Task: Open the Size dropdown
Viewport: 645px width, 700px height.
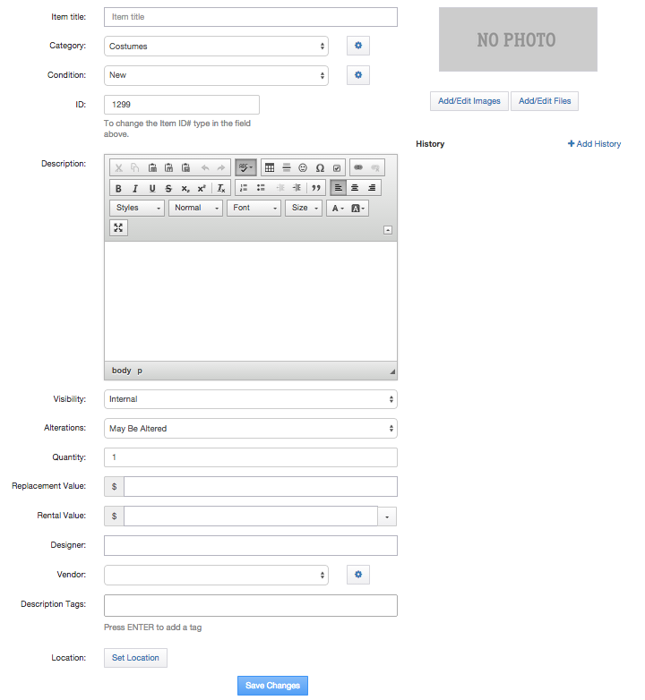Action: click(x=305, y=208)
